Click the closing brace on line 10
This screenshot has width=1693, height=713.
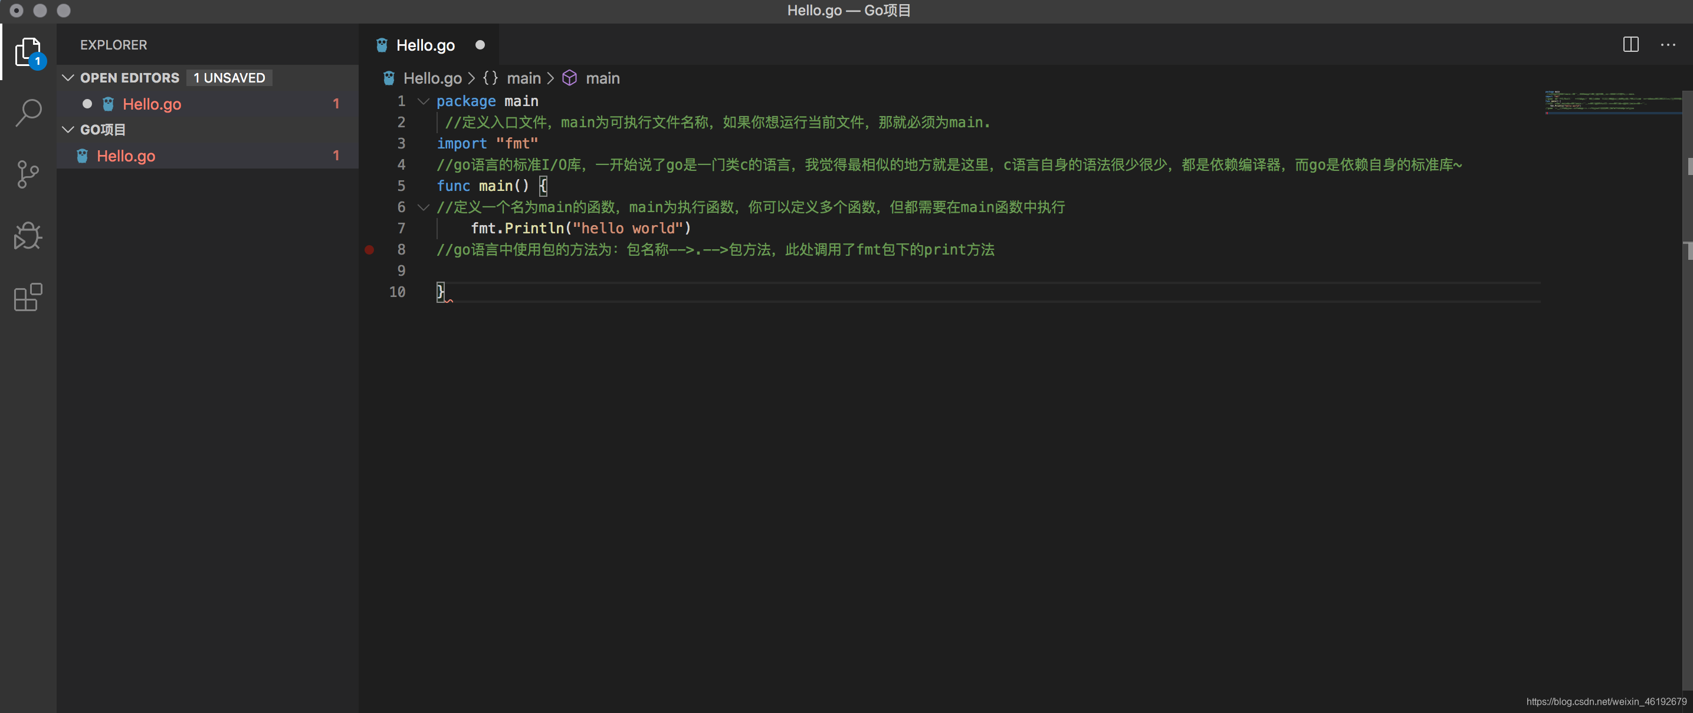pyautogui.click(x=440, y=292)
